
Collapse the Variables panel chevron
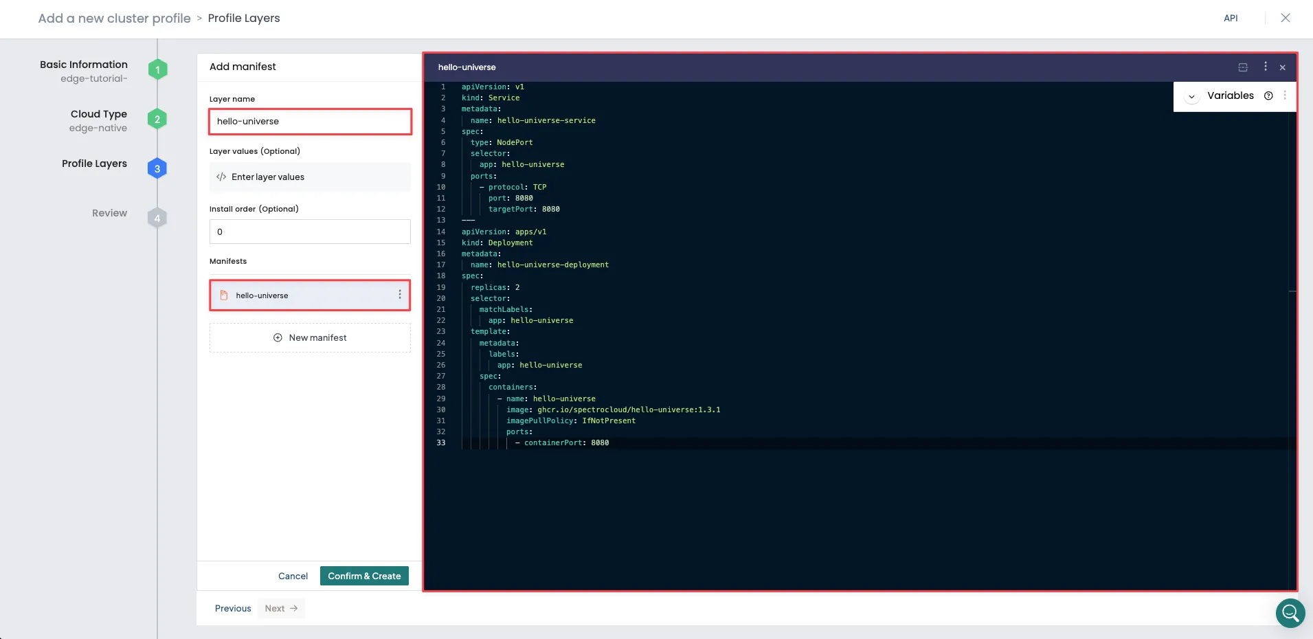pyautogui.click(x=1191, y=96)
